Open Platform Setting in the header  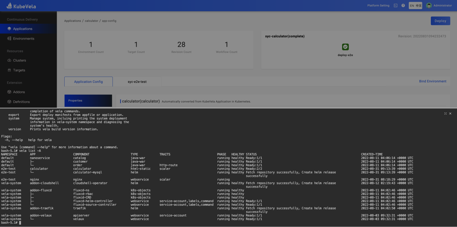378,5
